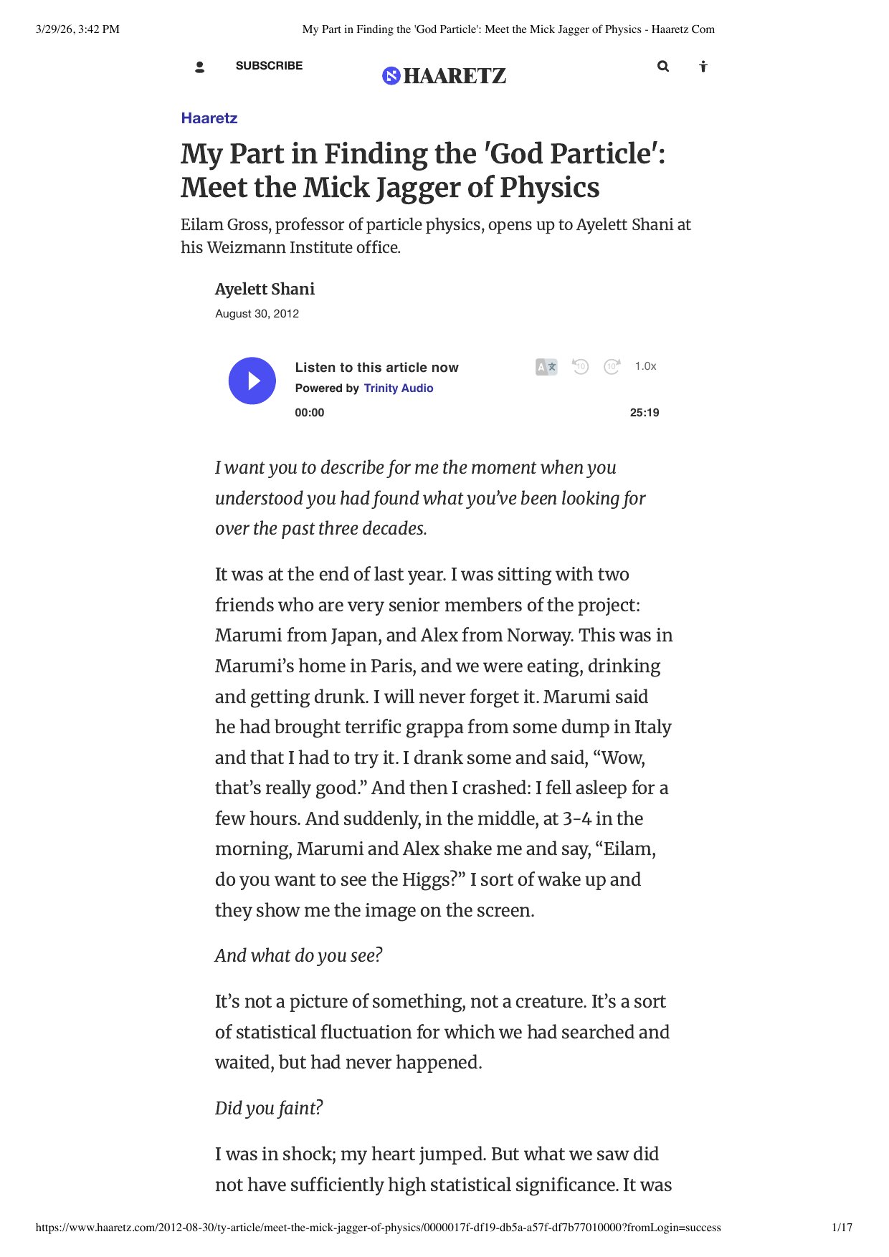889x1257 pixels.
Task: Click the 'Listen to this article now' label
Action: 376,368
